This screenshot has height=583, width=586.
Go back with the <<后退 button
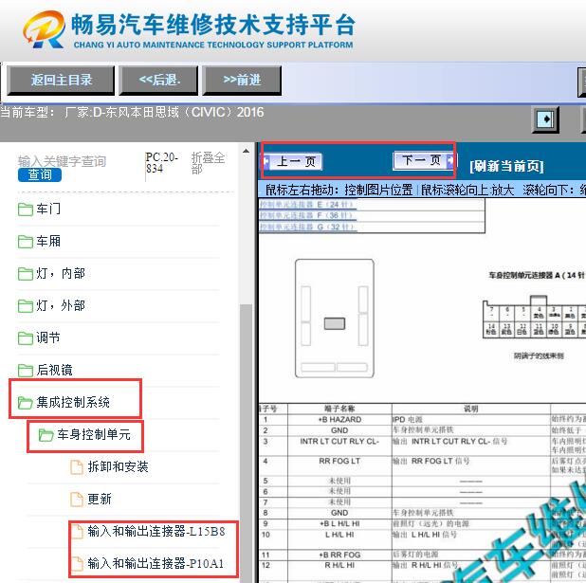tap(158, 81)
